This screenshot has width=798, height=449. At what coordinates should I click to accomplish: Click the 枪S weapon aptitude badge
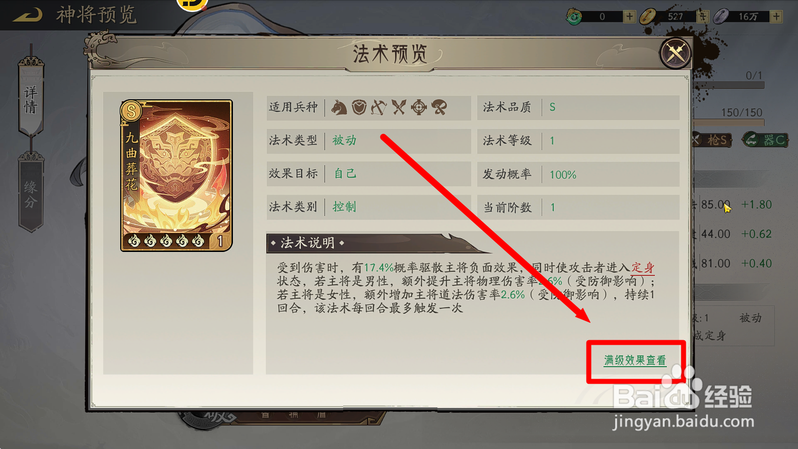(712, 140)
